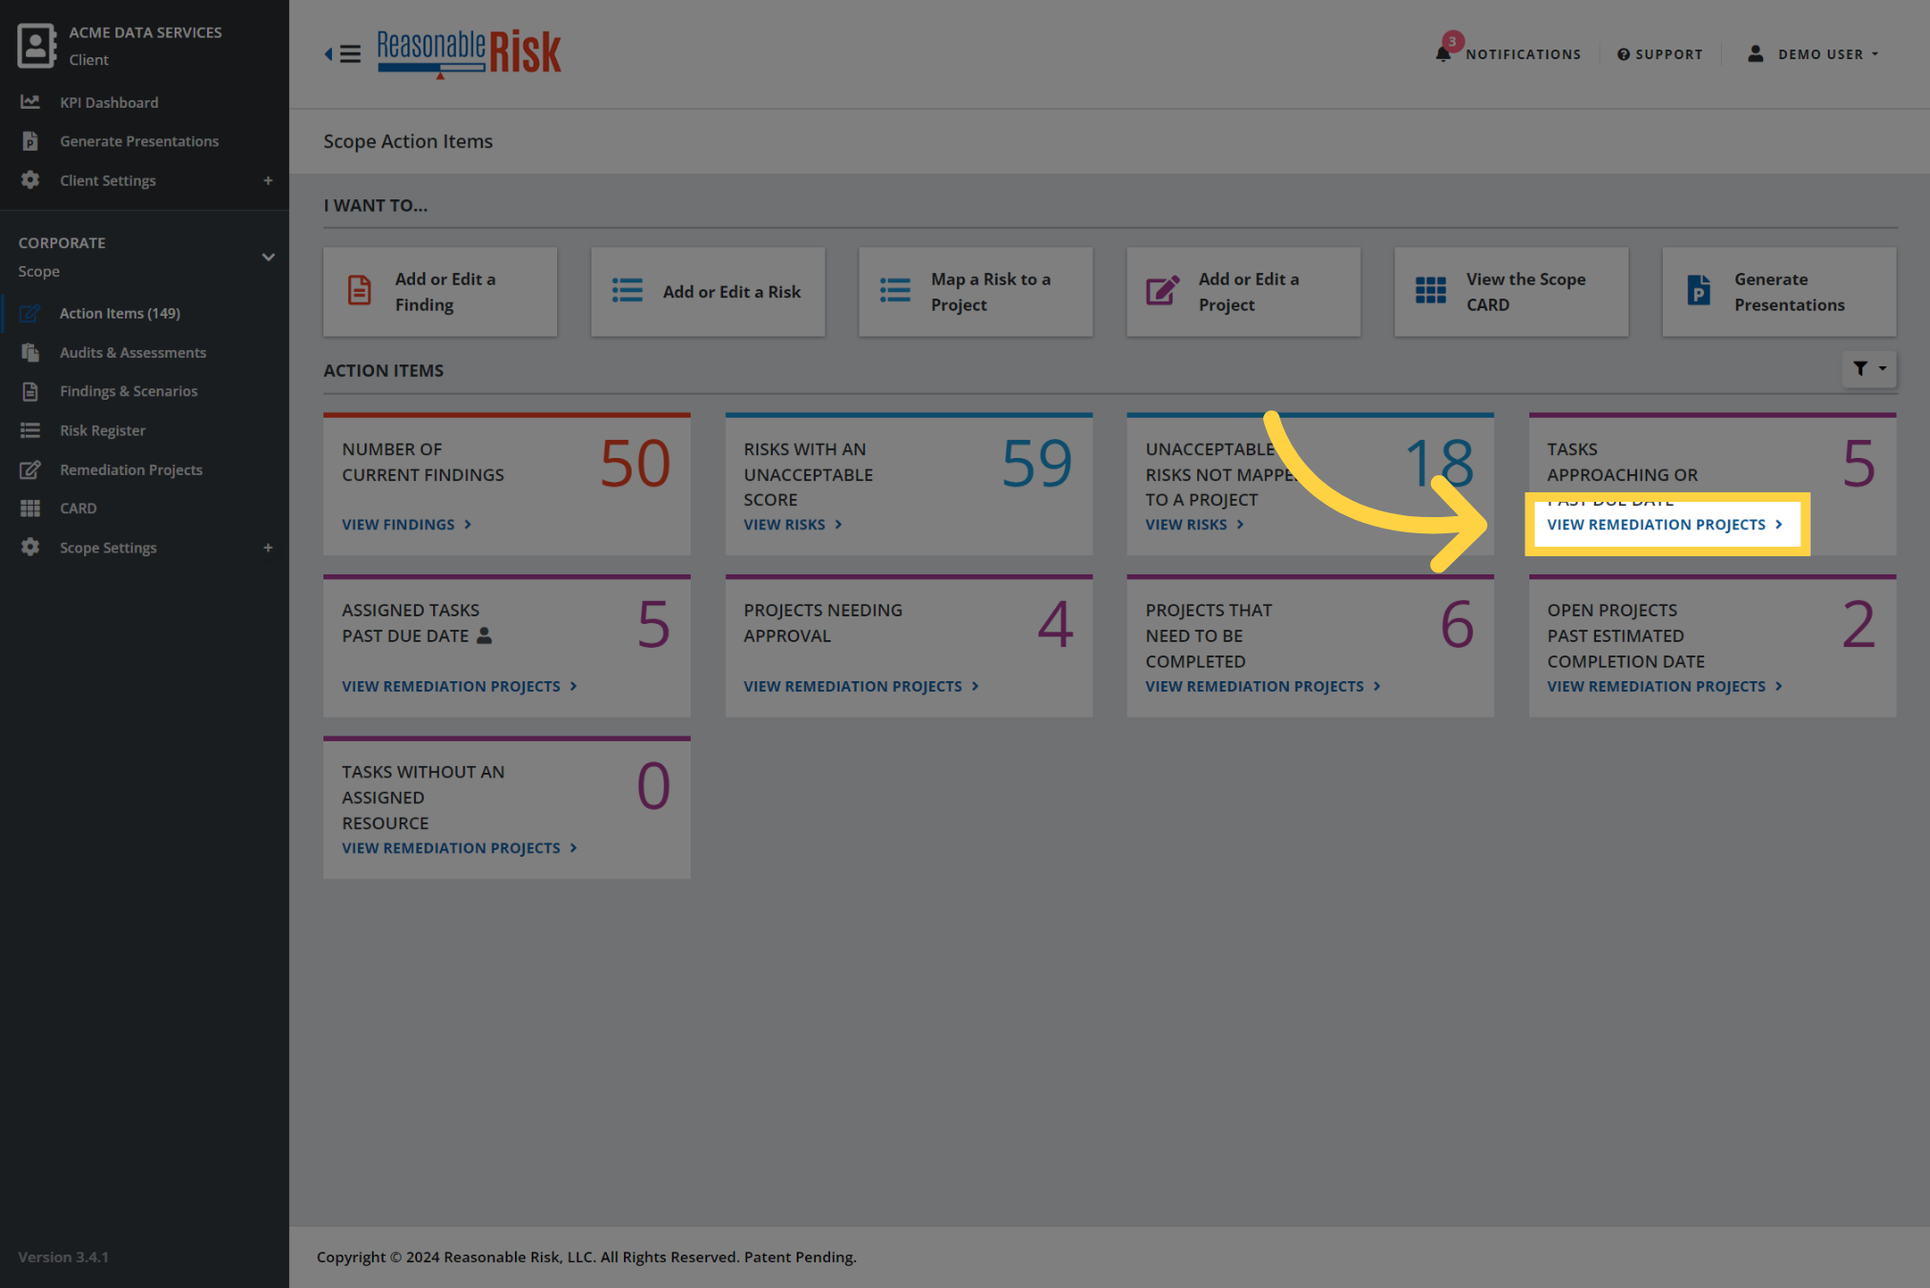Click View Risks under unacceptable score risks
The width and height of the screenshot is (1930, 1288).
pyautogui.click(x=793, y=525)
